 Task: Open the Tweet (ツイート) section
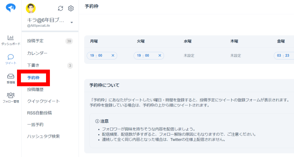coord(11,59)
